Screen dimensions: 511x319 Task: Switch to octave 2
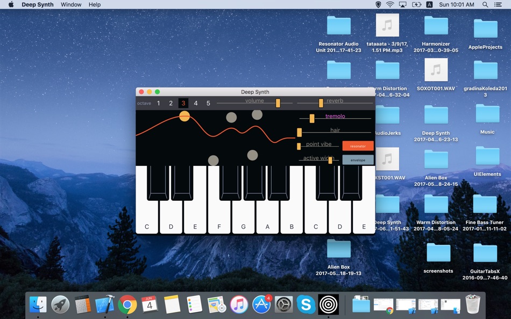pyautogui.click(x=171, y=103)
